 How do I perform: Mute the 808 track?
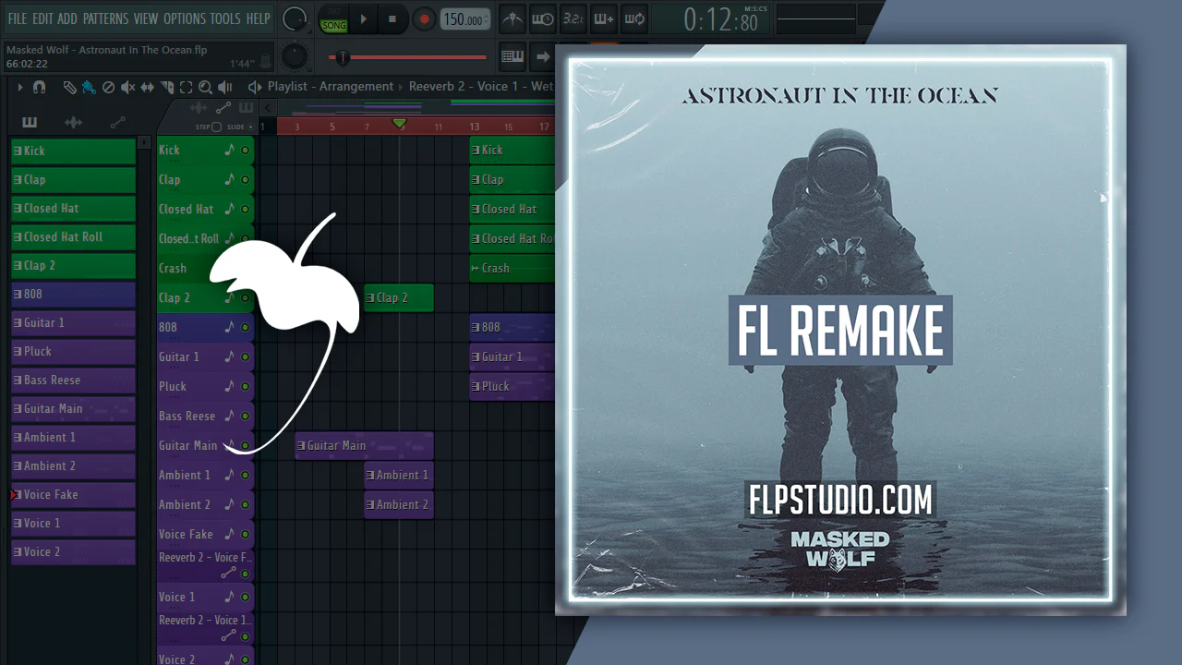coord(245,328)
